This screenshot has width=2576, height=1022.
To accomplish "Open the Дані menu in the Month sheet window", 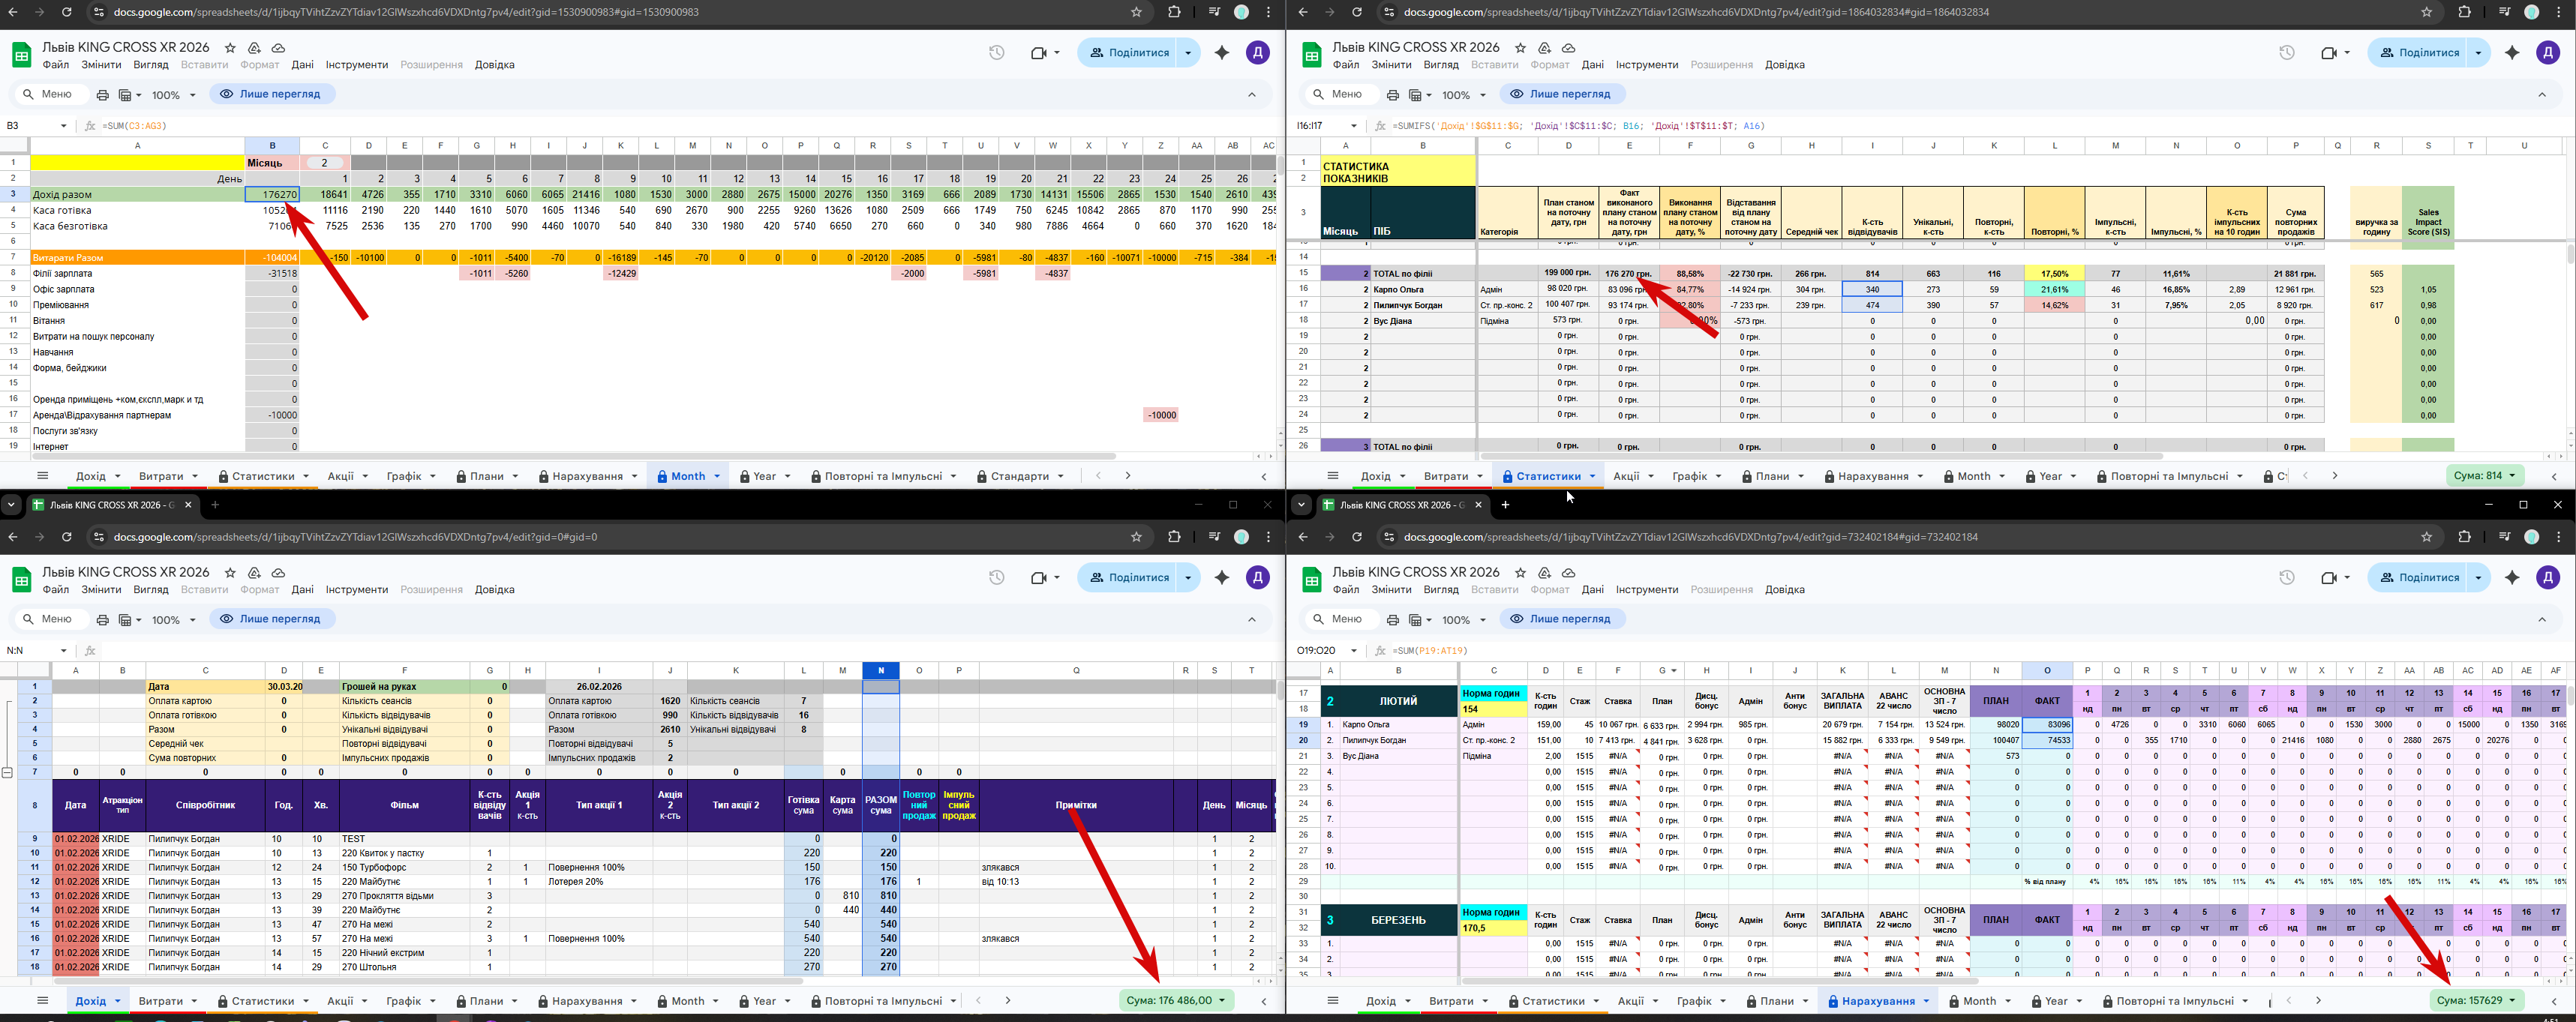I will point(302,65).
